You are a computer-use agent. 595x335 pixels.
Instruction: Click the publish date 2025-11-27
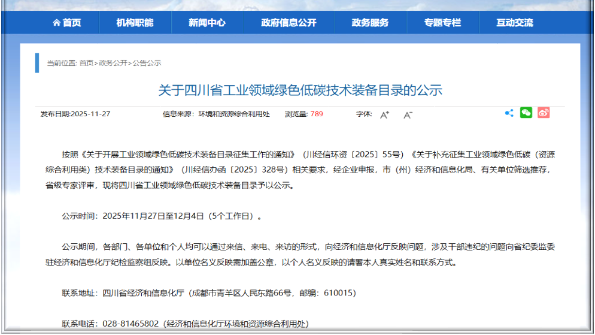pos(90,114)
